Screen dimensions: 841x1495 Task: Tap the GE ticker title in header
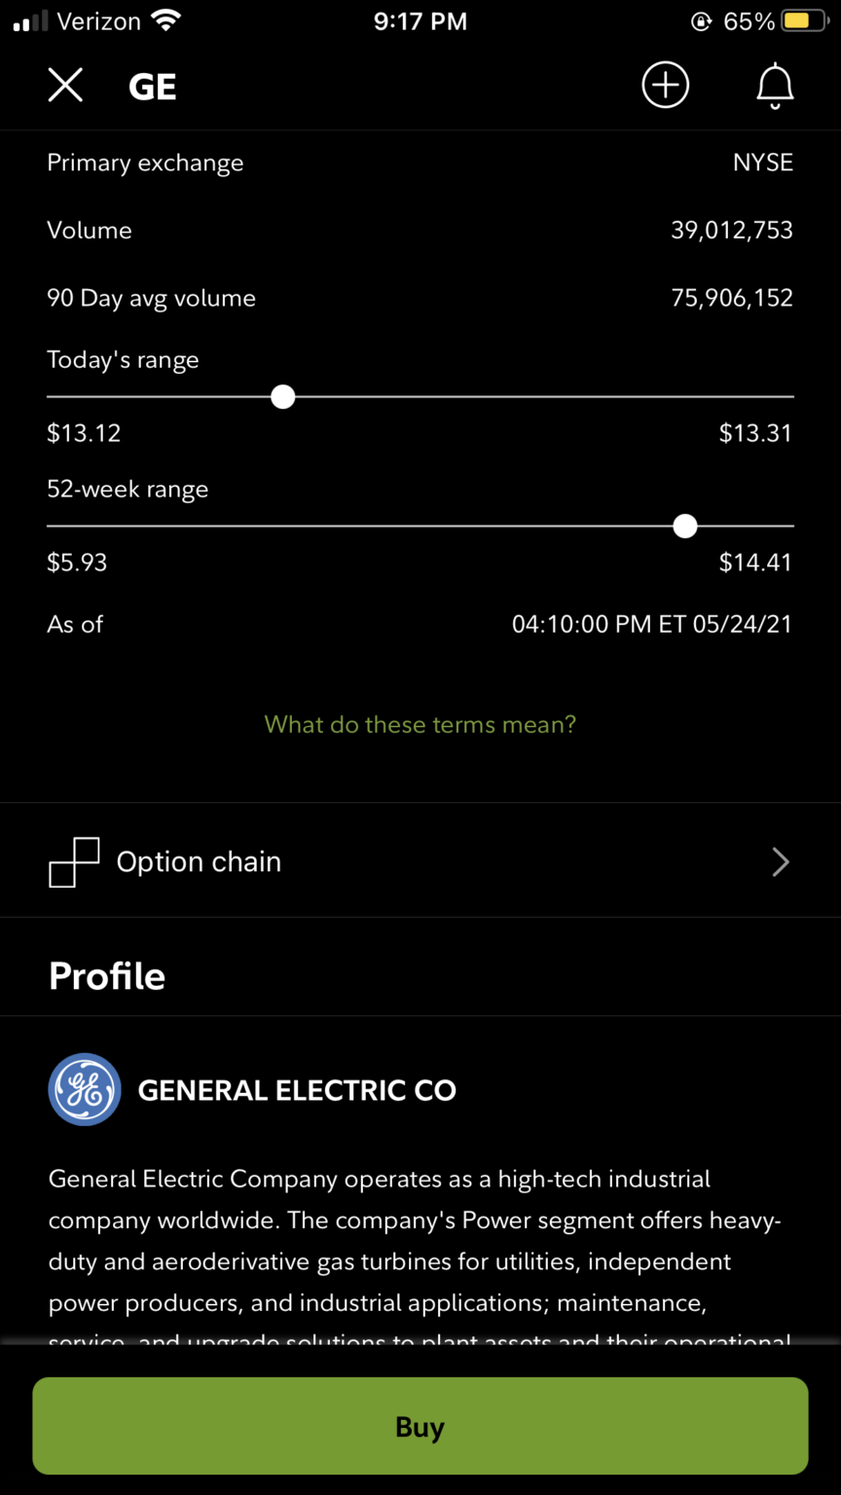[152, 87]
